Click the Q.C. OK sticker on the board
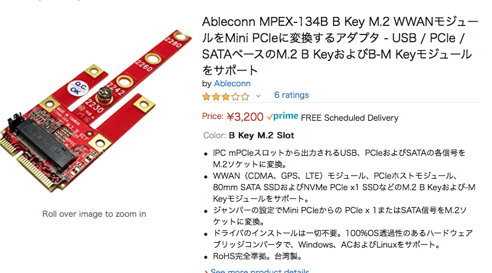Image resolution: width=492 pixels, height=273 pixels. [78, 88]
